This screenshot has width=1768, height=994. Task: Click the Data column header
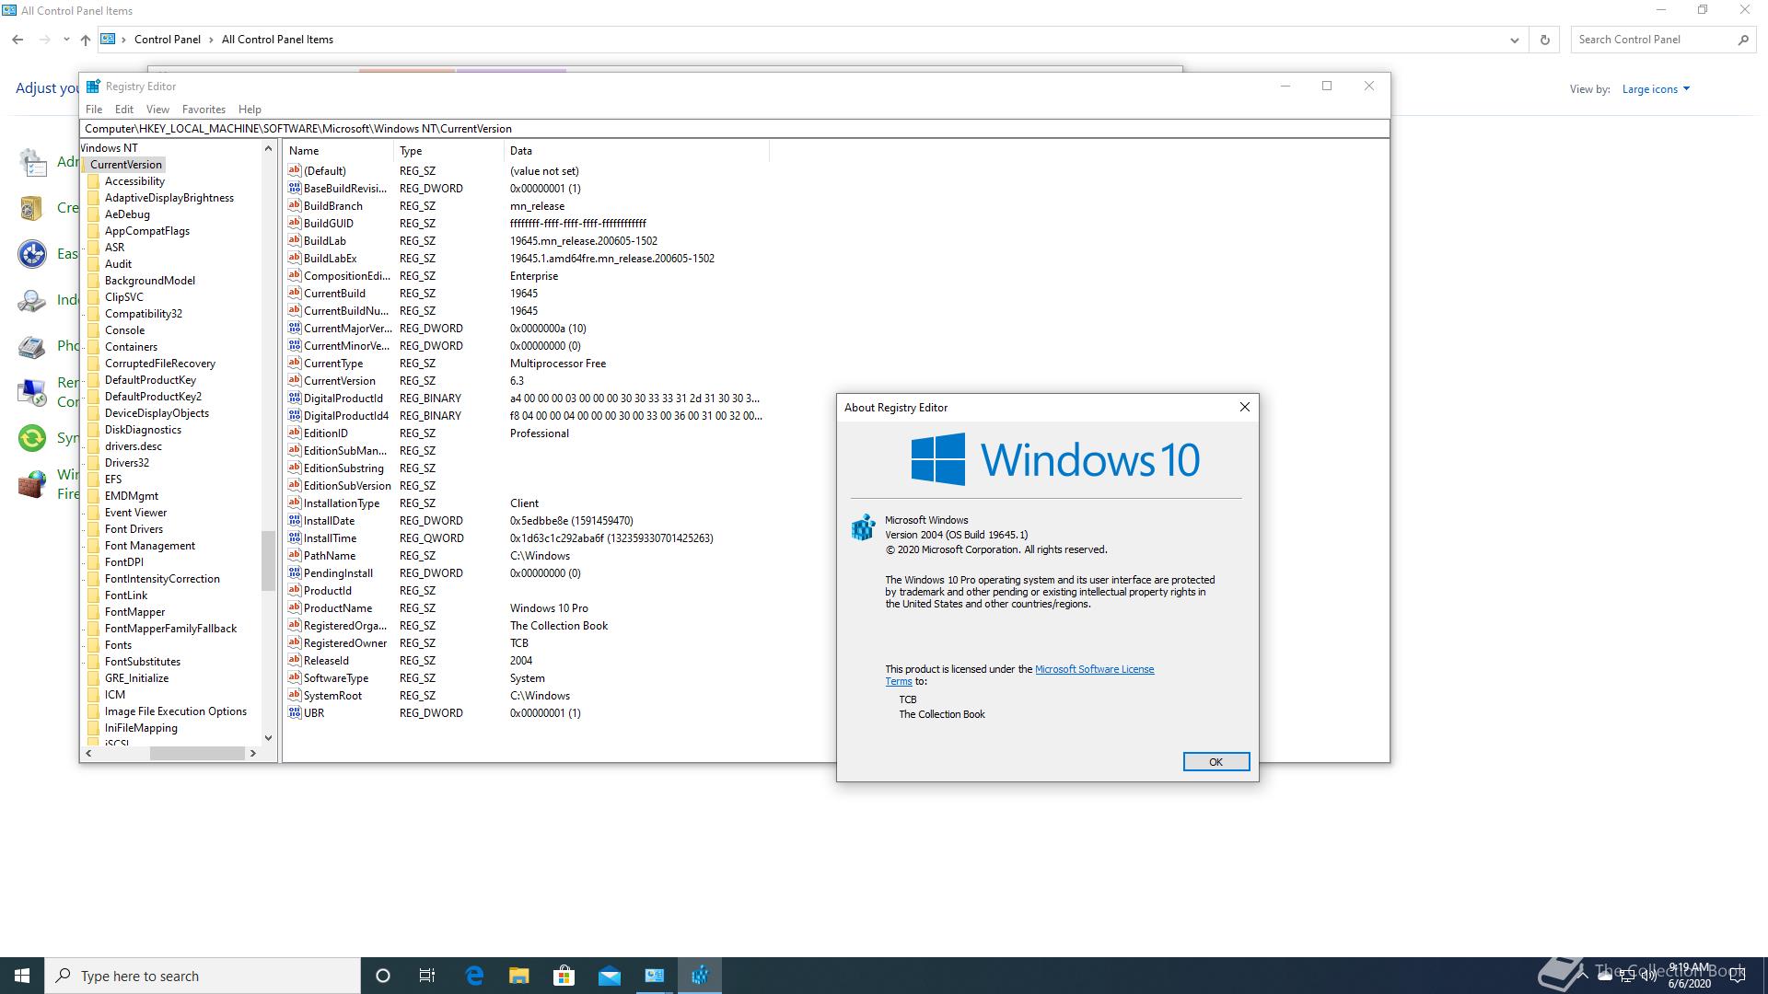(x=636, y=151)
